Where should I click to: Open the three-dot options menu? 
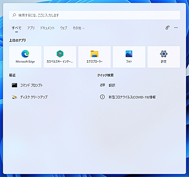176,28
